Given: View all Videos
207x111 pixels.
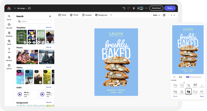Looking at the screenshot, I should point(49,67).
